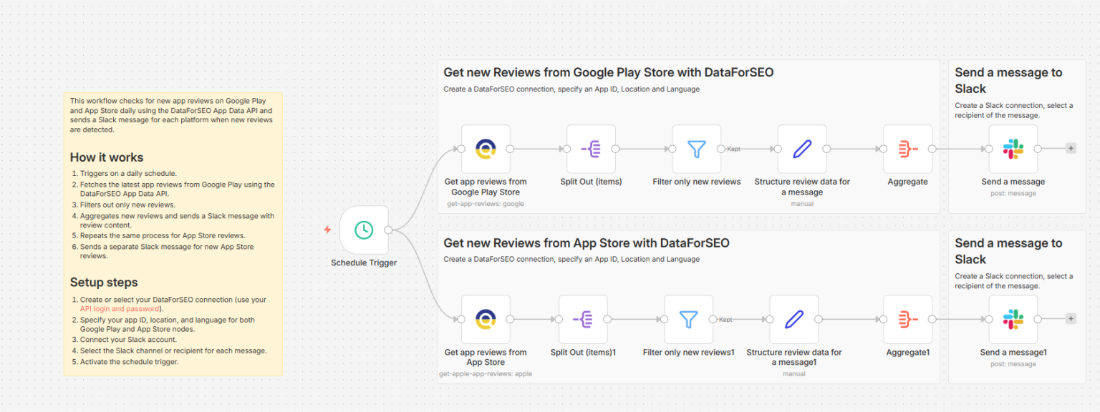
Task: Click the 'Activate the schedule trigger.' step text
Action: click(x=129, y=362)
